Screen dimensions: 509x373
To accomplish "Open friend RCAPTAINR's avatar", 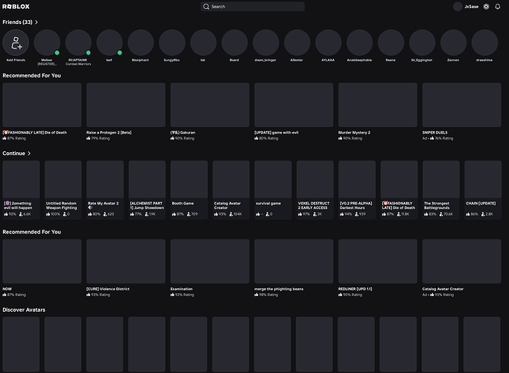I will click(x=78, y=43).
